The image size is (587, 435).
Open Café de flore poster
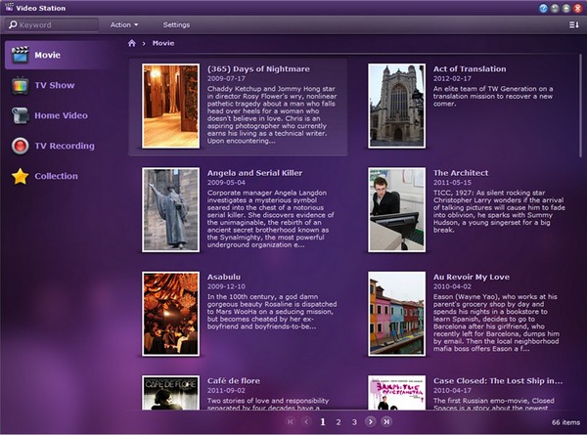pos(170,393)
